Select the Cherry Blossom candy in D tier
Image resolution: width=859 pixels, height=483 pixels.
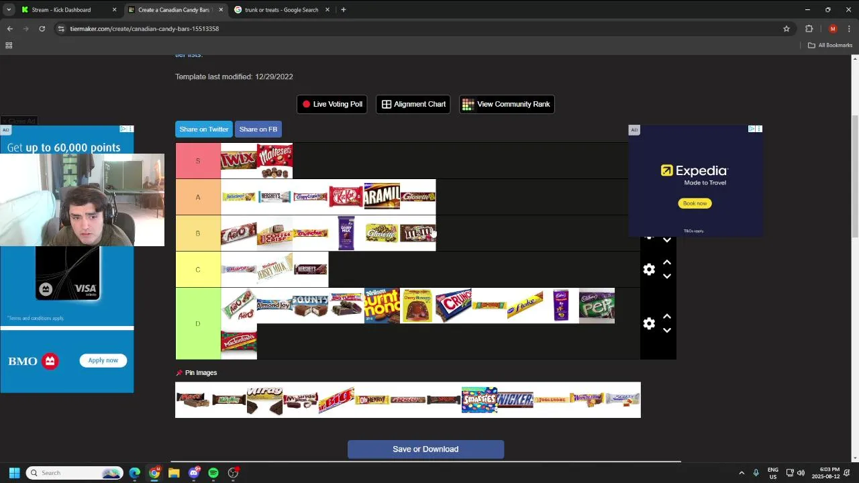click(417, 306)
